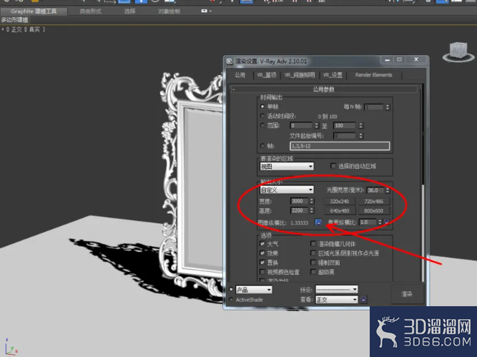Switch to the Render Elements tab
Image resolution: width=477 pixels, height=357 pixels.
pos(373,75)
